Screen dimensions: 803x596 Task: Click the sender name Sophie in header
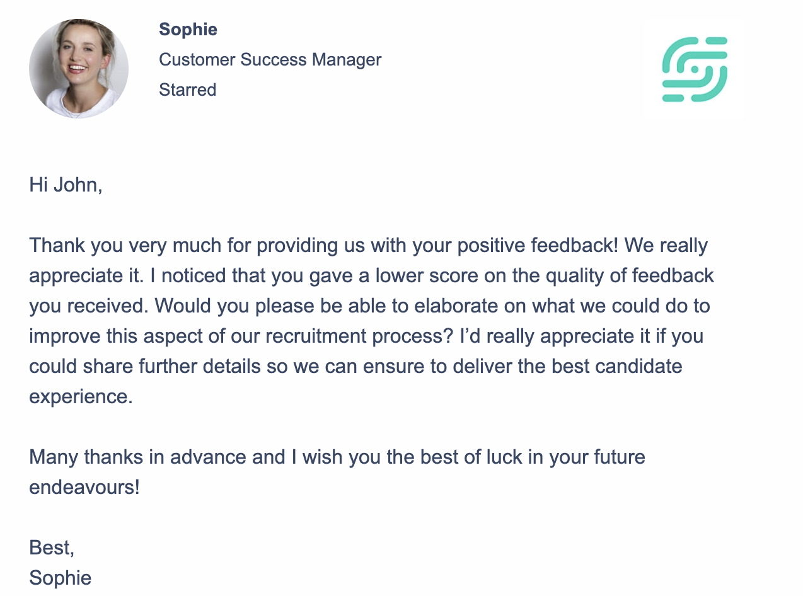[x=188, y=29]
